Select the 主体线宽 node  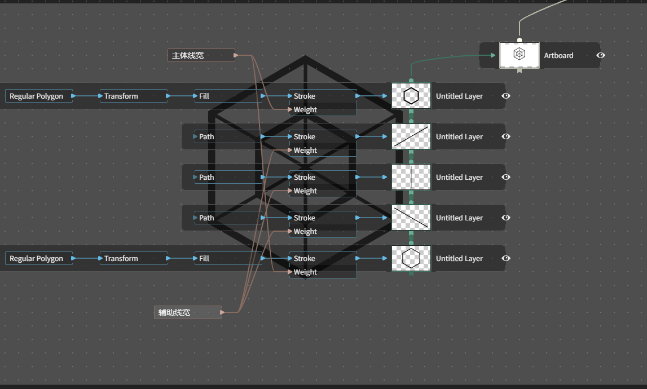point(201,55)
